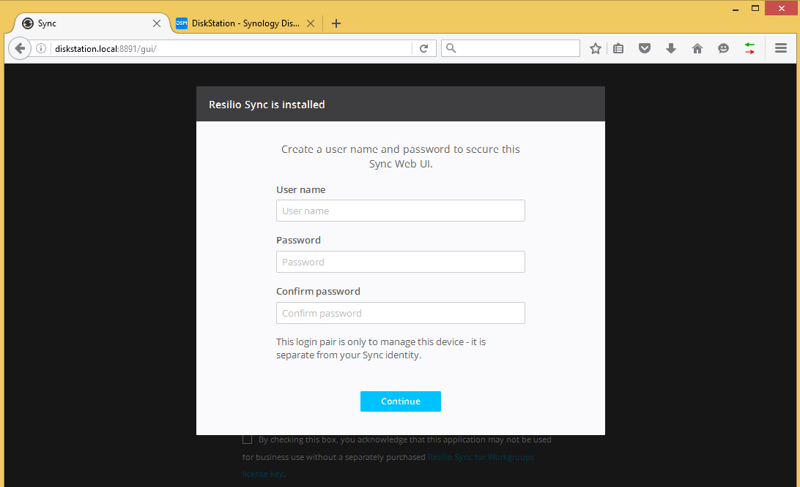Save page to Pocket icon

click(x=645, y=48)
